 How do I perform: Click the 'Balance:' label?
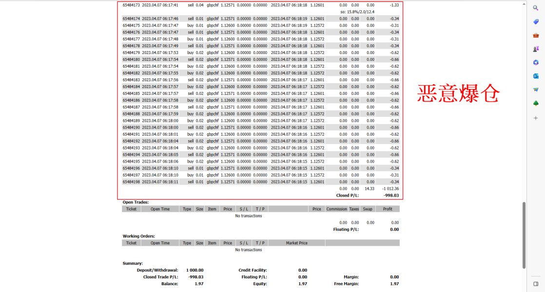[x=169, y=284]
